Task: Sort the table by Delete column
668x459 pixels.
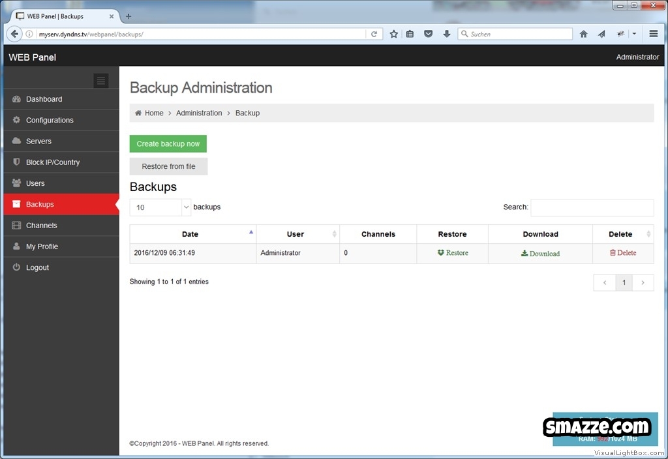Action: click(x=623, y=234)
